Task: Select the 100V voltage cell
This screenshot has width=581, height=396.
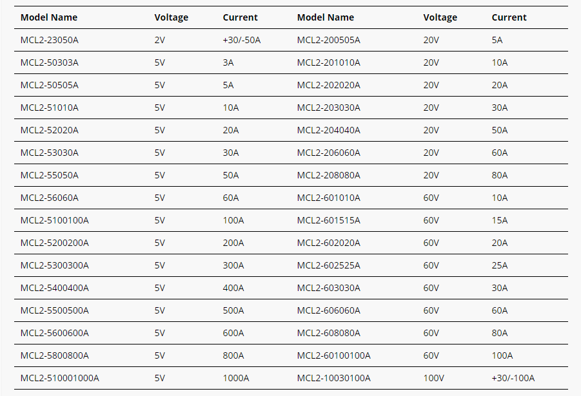Action: 434,378
